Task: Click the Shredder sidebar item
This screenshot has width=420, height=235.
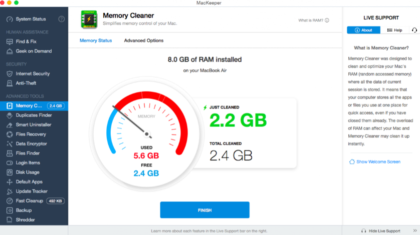Action: point(25,219)
